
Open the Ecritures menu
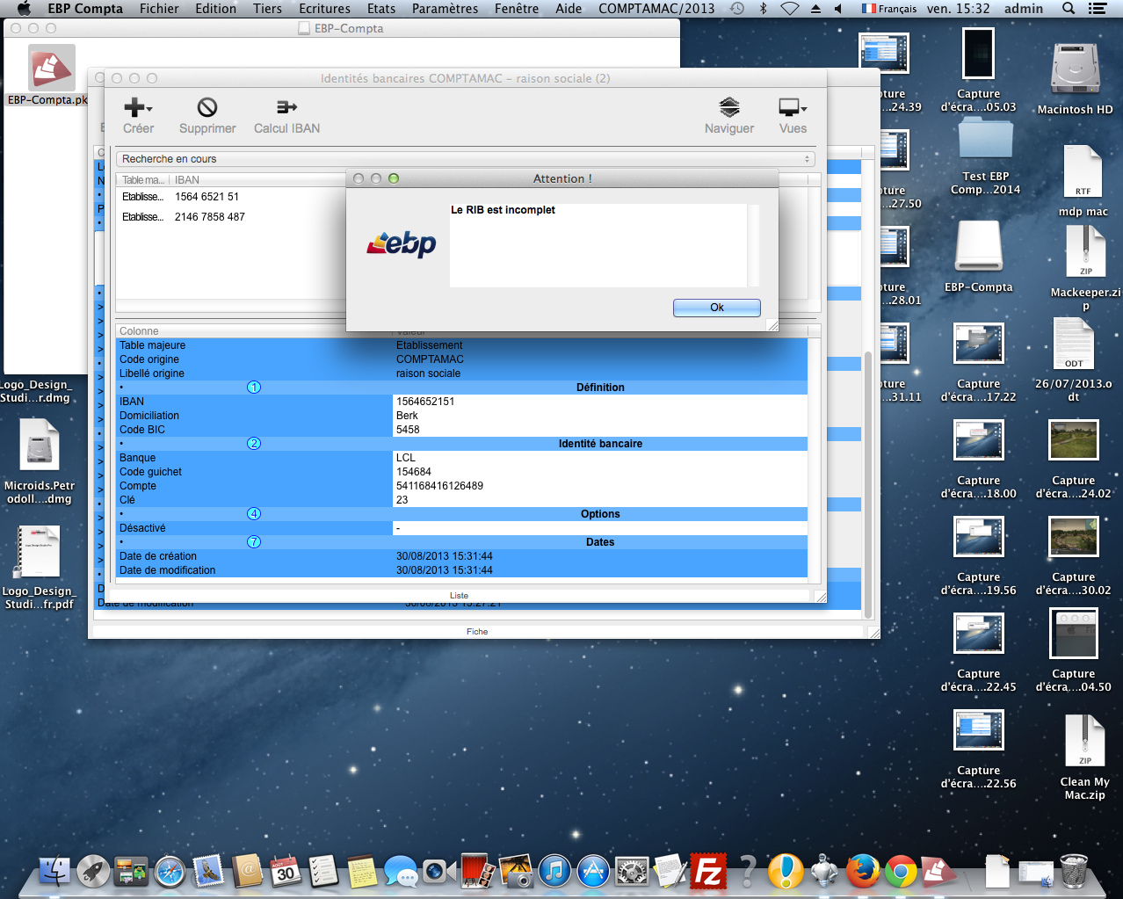pyautogui.click(x=324, y=9)
